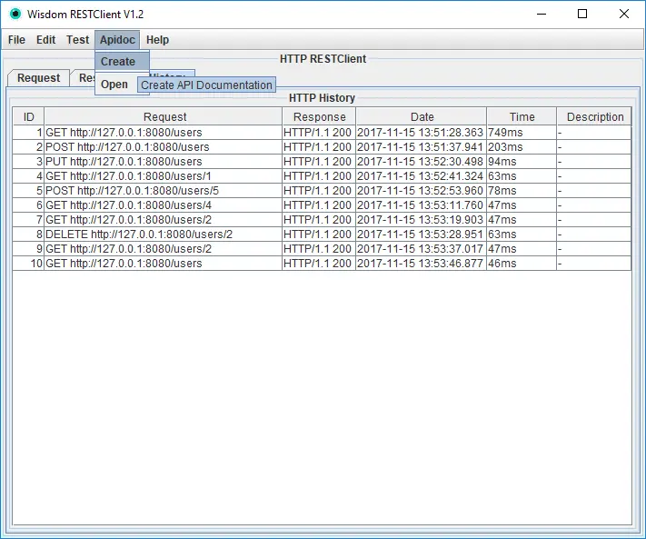The height and width of the screenshot is (539, 646).
Task: Click the HTTP/1.1 200 response in row 6
Action: tap(319, 205)
